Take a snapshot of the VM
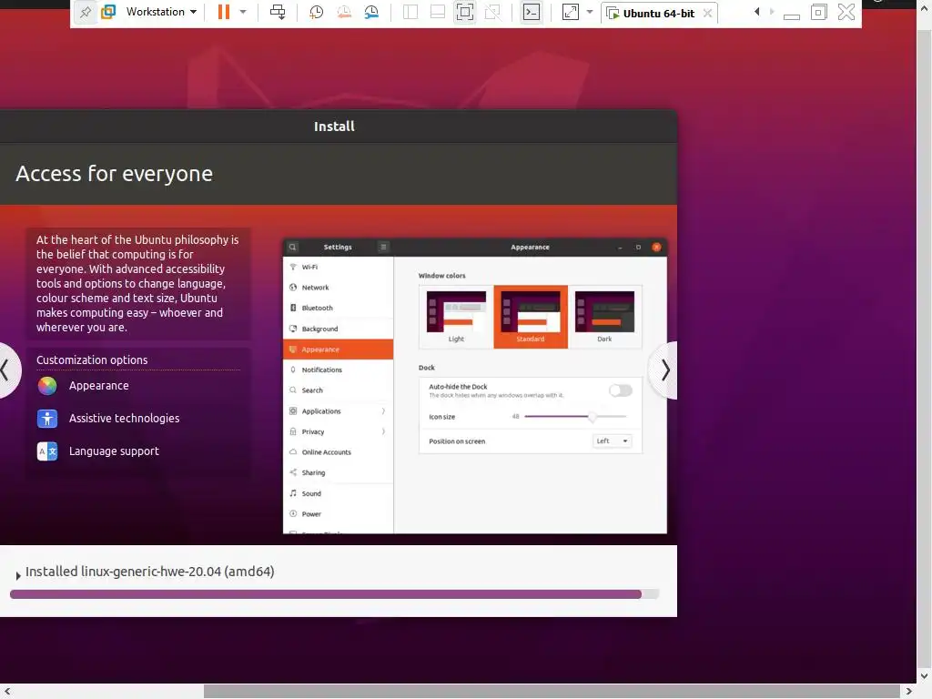This screenshot has width=932, height=699. [x=316, y=12]
